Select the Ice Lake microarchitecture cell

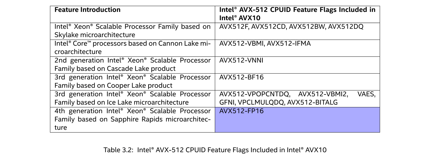pos(132,98)
